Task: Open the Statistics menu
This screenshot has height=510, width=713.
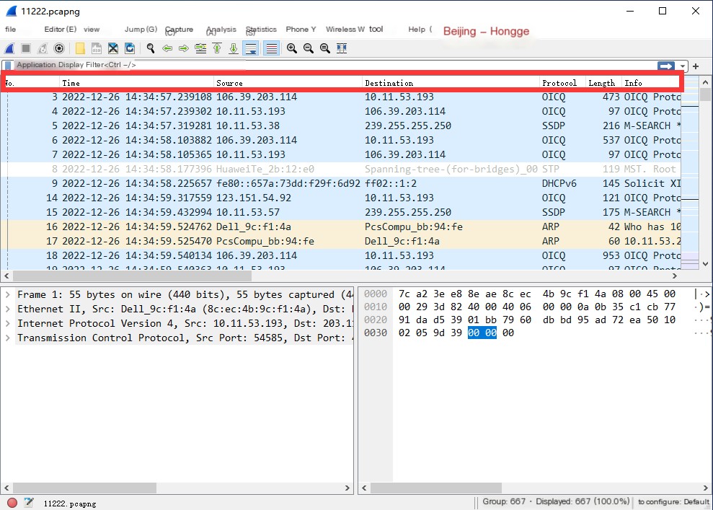Action: tap(261, 30)
